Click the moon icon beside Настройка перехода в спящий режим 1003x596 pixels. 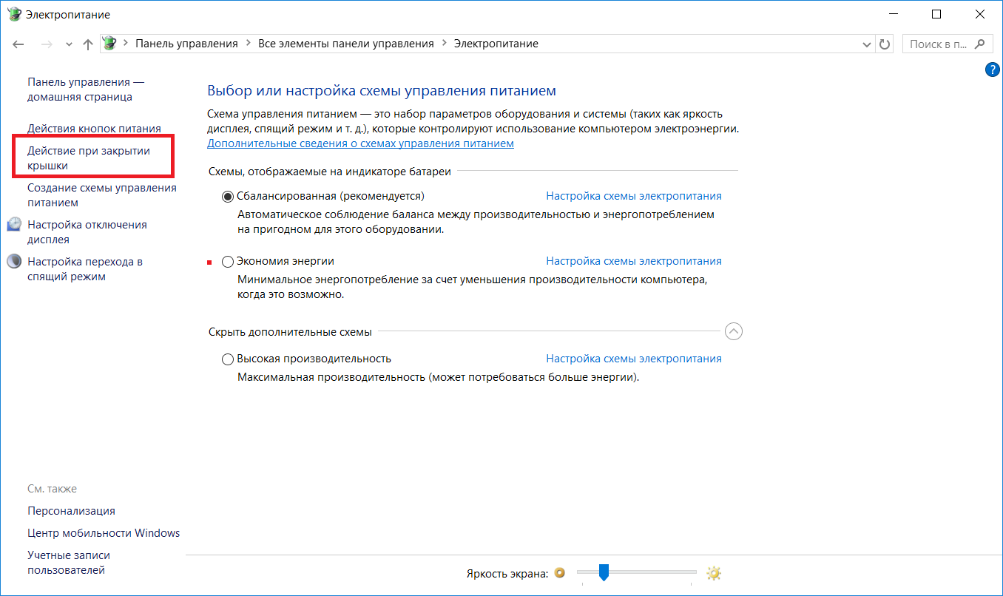14,261
